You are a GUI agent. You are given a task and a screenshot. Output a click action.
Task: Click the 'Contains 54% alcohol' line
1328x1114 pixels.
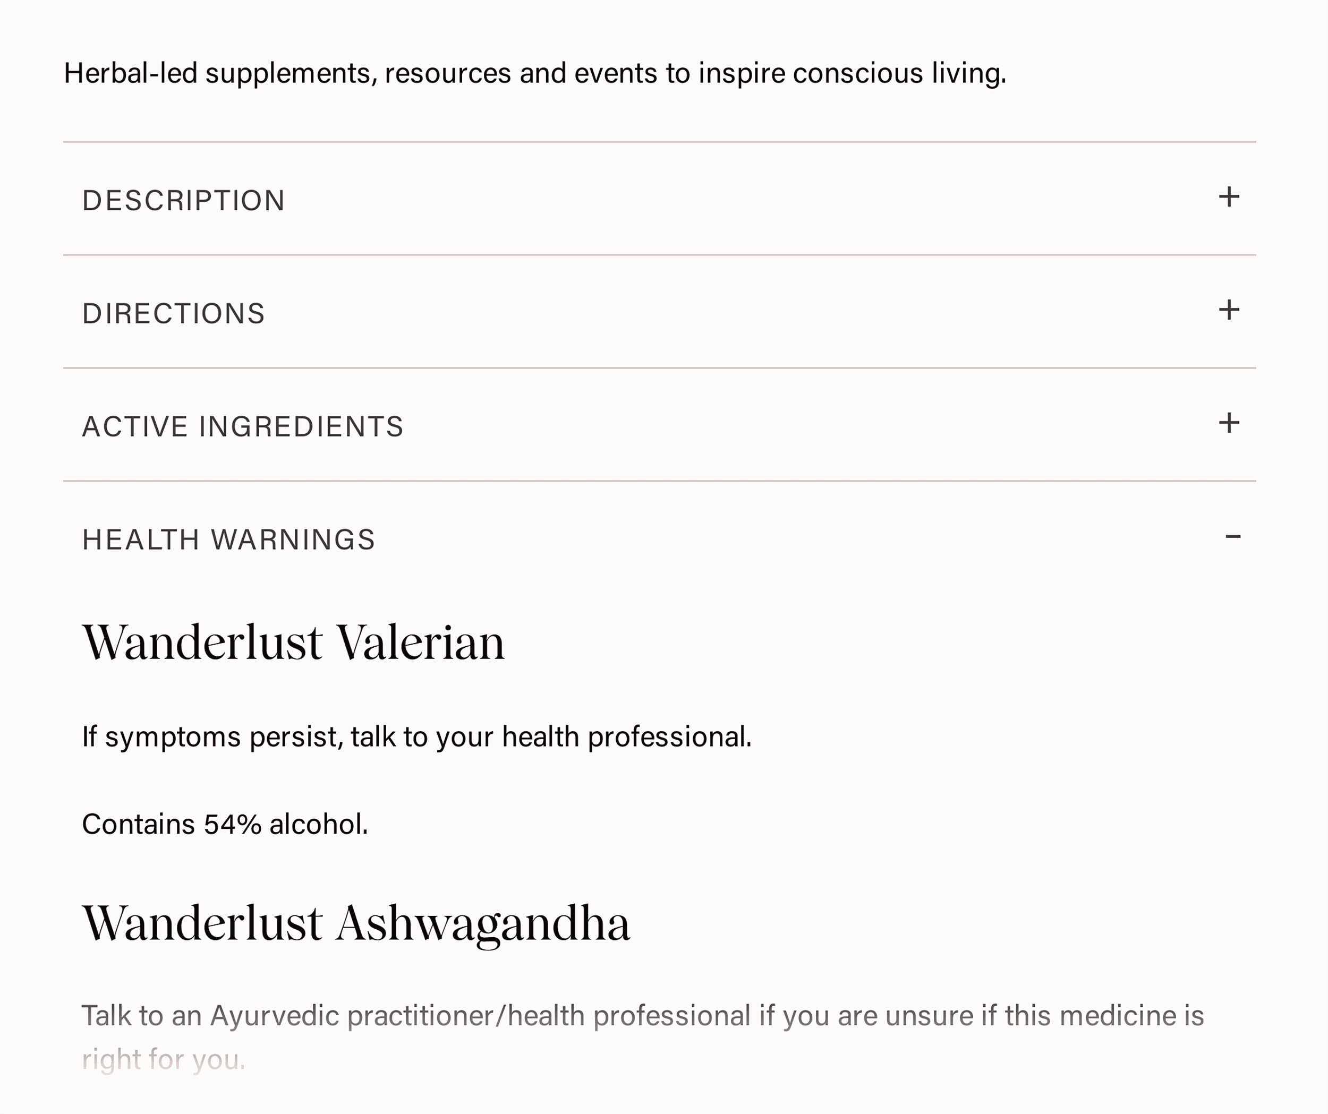[x=225, y=825]
